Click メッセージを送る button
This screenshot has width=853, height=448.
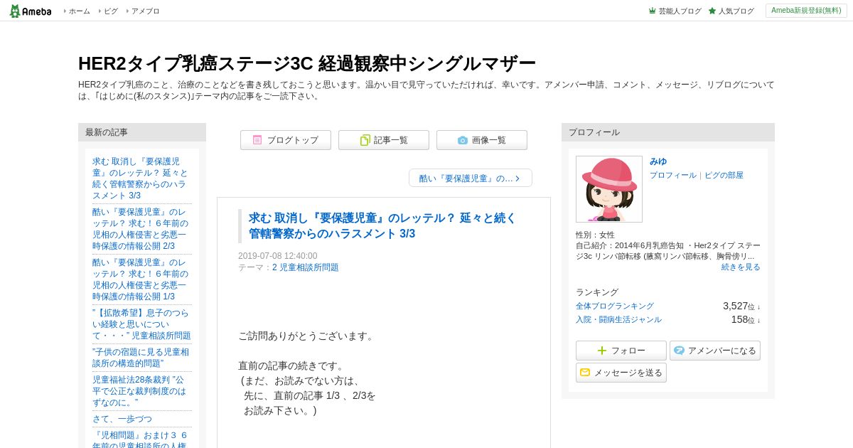621,373
